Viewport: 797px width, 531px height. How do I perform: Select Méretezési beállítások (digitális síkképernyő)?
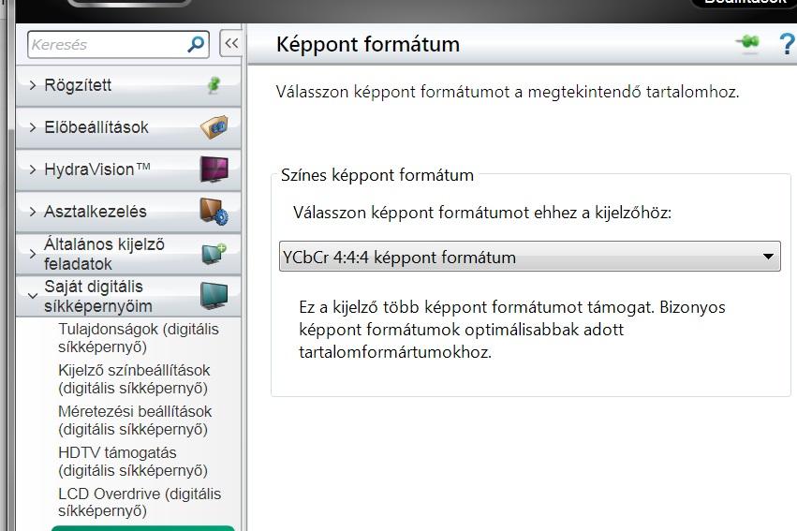pyautogui.click(x=135, y=420)
